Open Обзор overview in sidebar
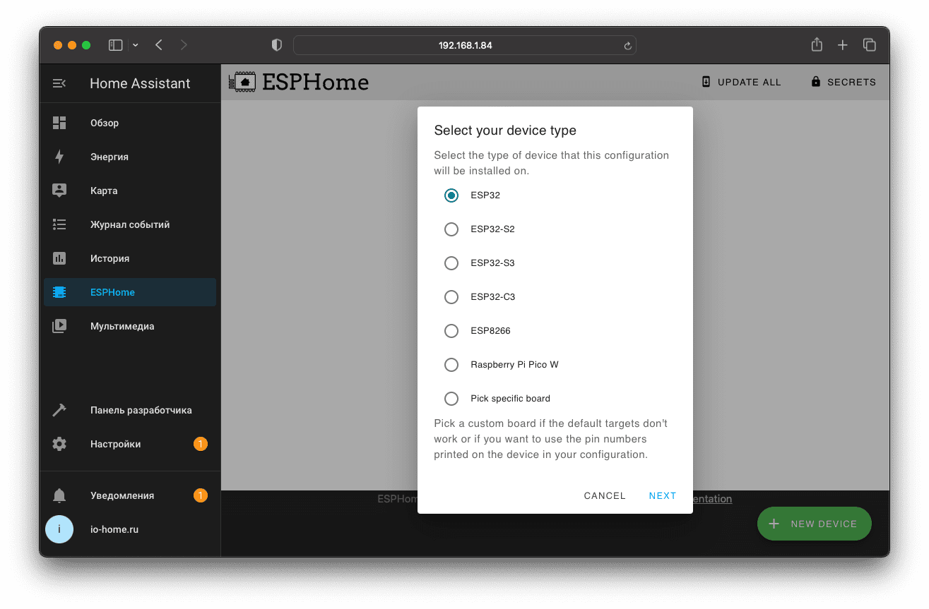This screenshot has height=609, width=929. coord(105,123)
